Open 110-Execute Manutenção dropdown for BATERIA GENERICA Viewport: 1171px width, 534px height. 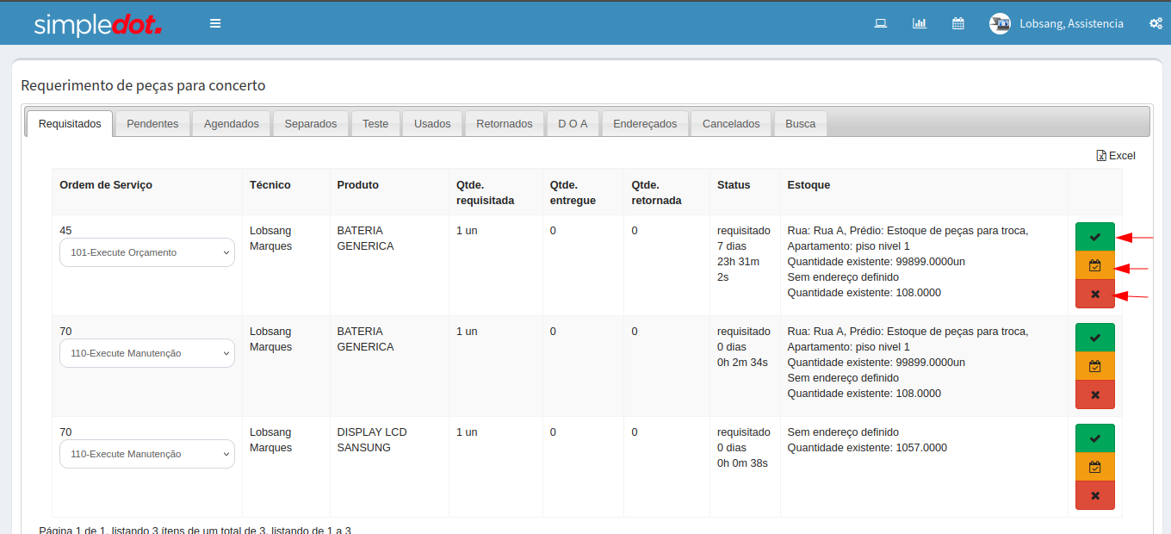click(x=147, y=353)
